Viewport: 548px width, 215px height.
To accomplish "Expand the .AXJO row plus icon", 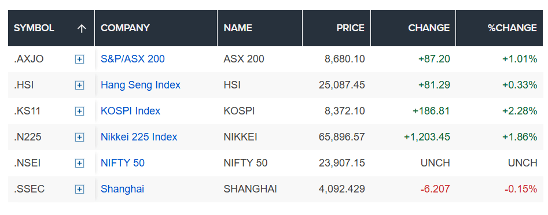I will [x=80, y=60].
